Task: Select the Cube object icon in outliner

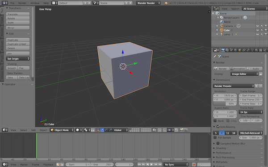Action: [222, 30]
